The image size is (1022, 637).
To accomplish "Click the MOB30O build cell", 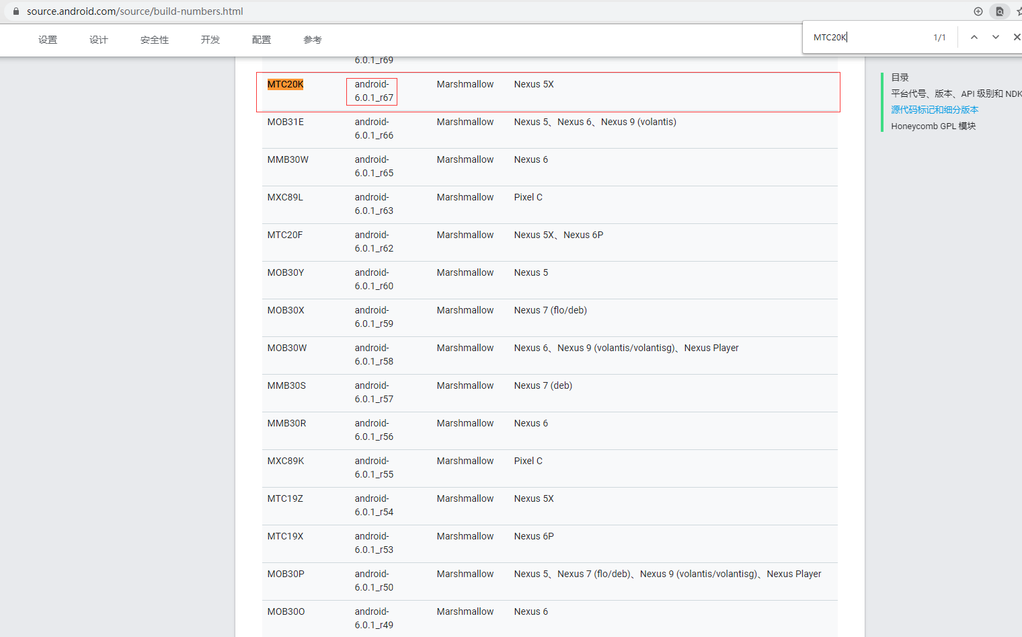I will (286, 611).
